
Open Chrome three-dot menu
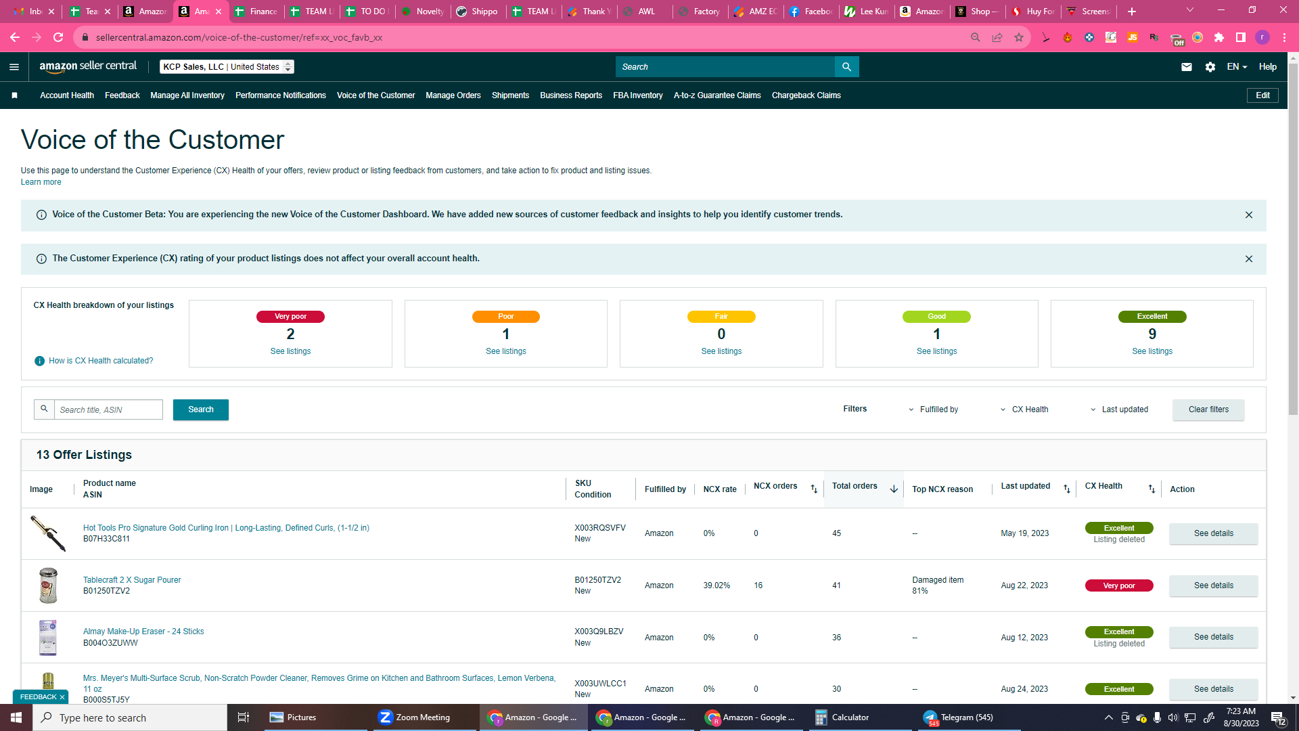[x=1284, y=37]
